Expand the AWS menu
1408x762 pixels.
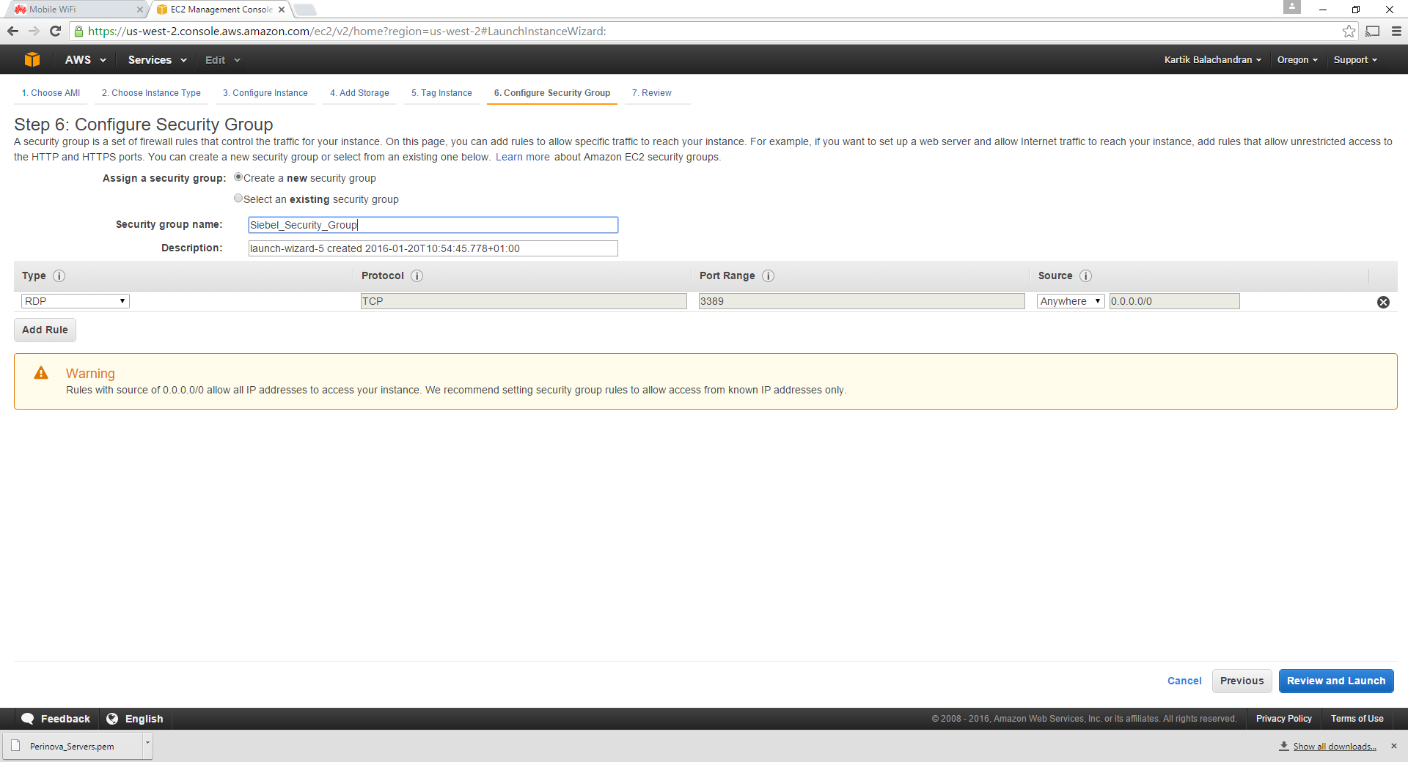[x=85, y=60]
